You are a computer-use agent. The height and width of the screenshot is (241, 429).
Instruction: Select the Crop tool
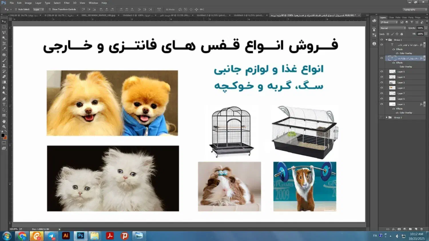pos(4,43)
